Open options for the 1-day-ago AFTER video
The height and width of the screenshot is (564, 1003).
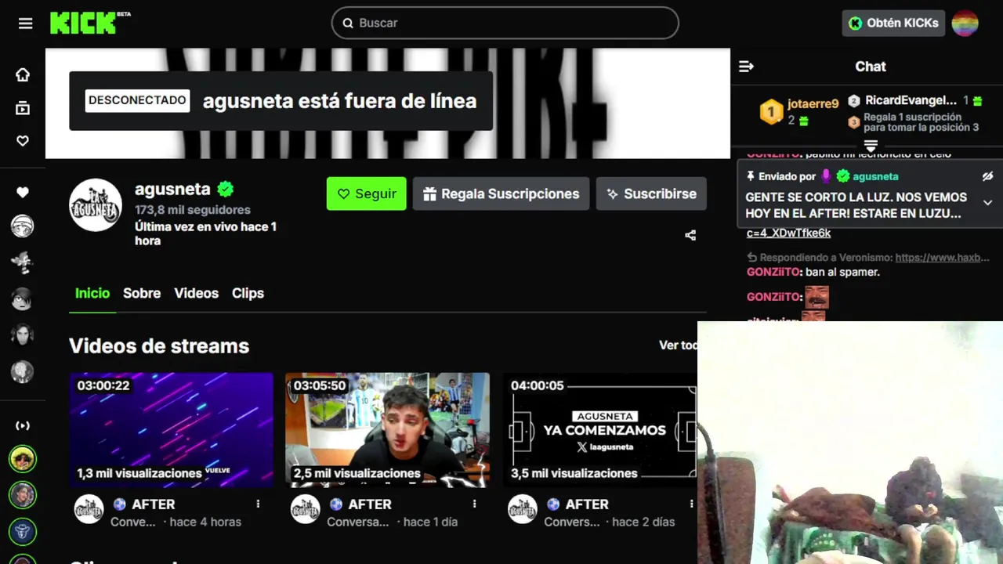tap(474, 504)
